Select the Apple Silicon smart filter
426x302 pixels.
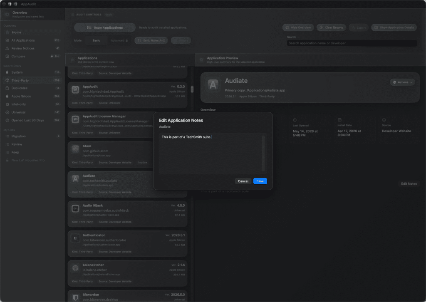point(32,96)
